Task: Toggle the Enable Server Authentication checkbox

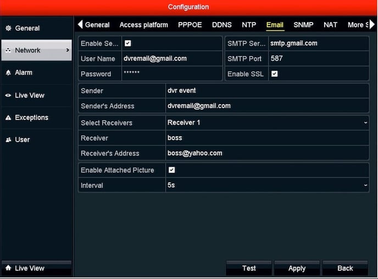Action: (x=128, y=43)
